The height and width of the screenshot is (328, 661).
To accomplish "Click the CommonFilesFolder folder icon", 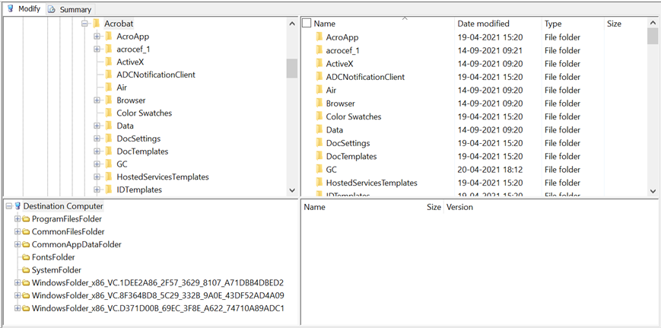I will click(26, 232).
